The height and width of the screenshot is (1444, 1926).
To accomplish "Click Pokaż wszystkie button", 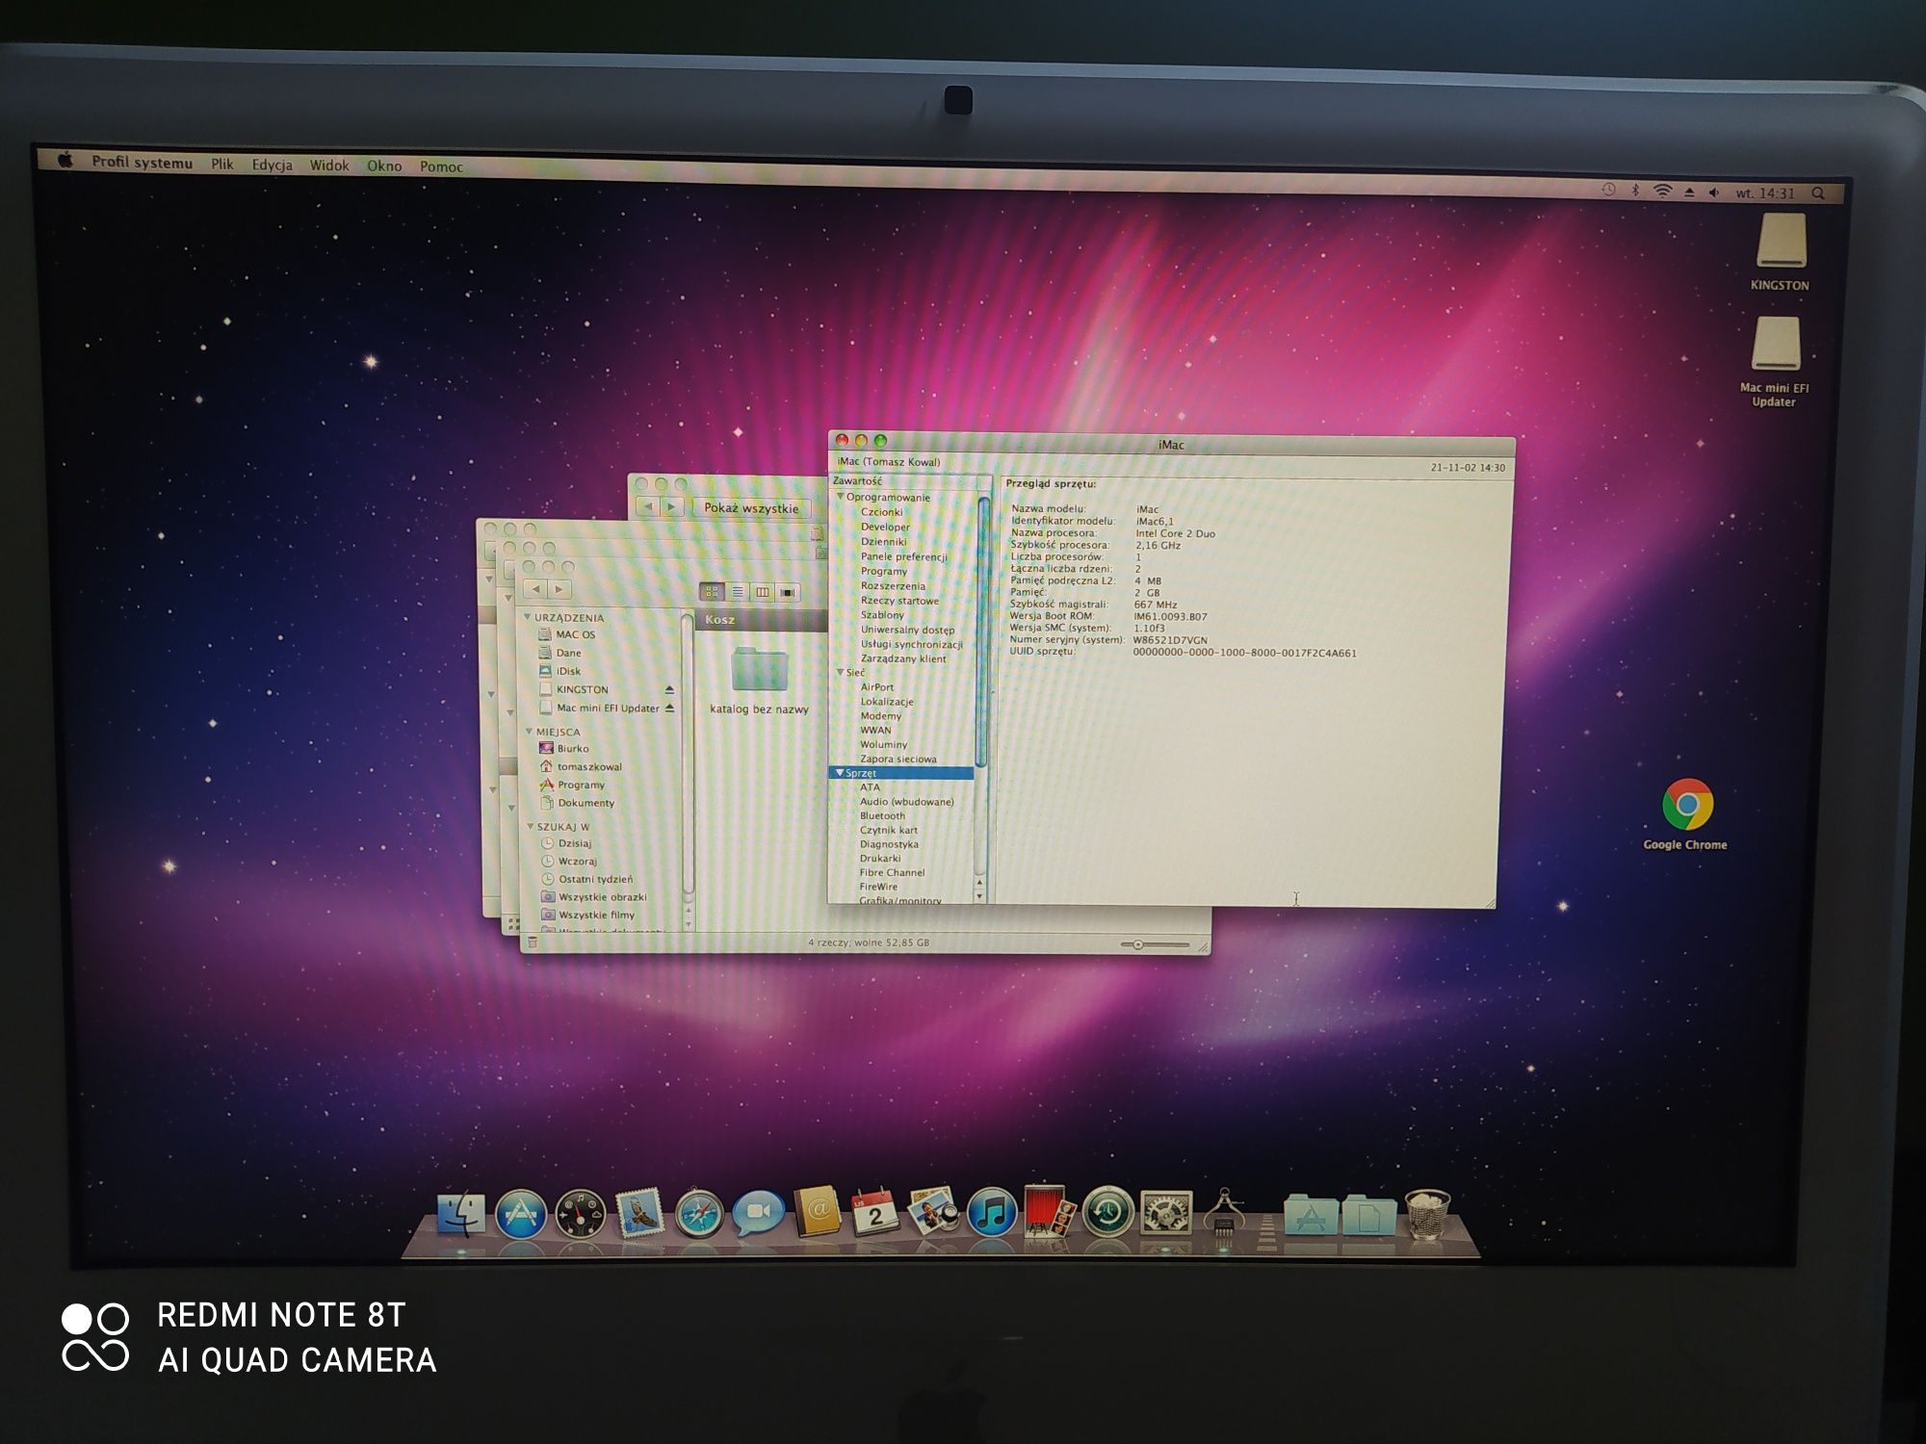I will tap(751, 507).
